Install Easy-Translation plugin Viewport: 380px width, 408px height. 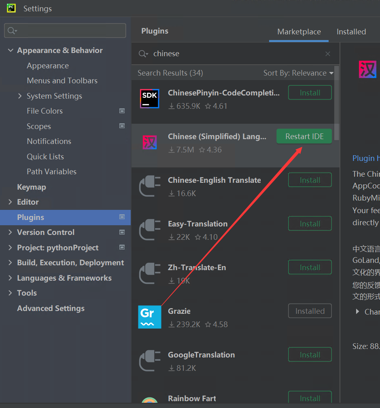(x=310, y=224)
